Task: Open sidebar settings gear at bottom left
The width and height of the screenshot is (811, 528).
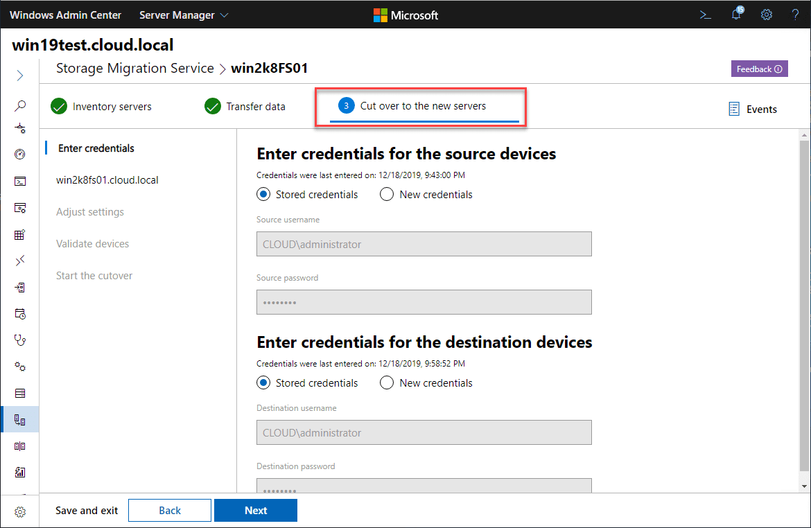Action: click(20, 512)
